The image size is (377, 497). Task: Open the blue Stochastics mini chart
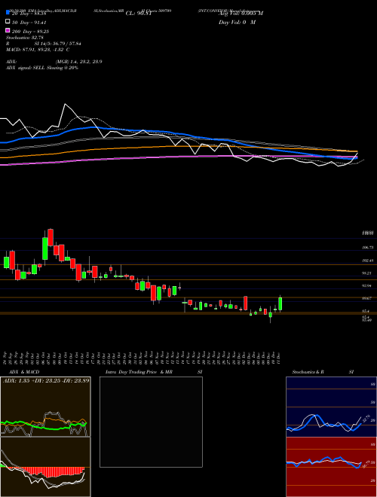coord(331,407)
